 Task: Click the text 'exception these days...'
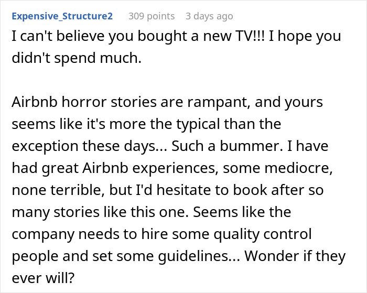click(90, 146)
